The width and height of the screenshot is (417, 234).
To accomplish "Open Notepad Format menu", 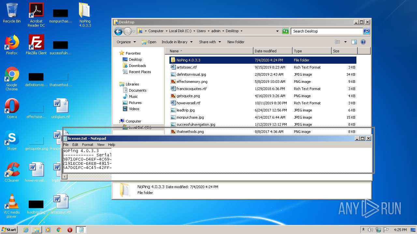I will pos(88,145).
